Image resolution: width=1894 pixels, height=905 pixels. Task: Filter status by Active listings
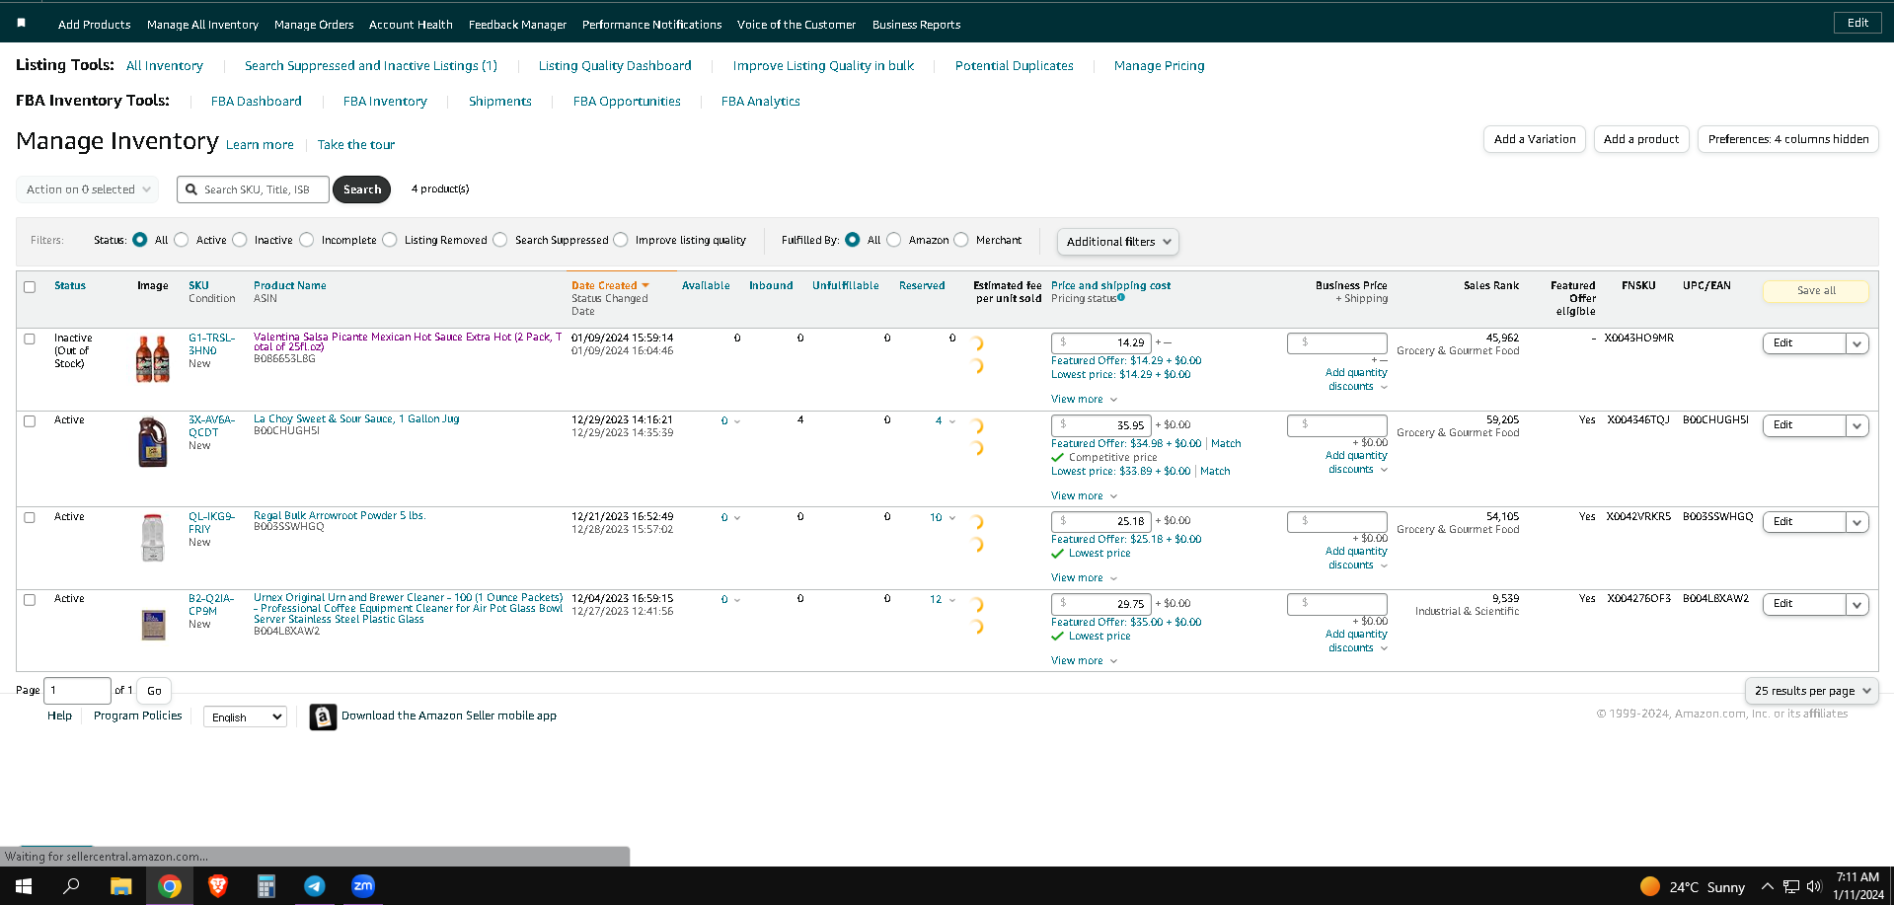[x=182, y=240]
